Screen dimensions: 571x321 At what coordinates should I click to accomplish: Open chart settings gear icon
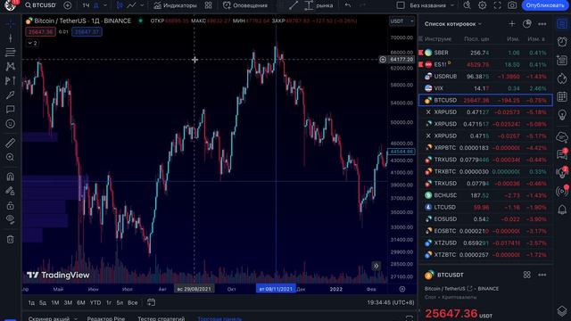pos(482,5)
